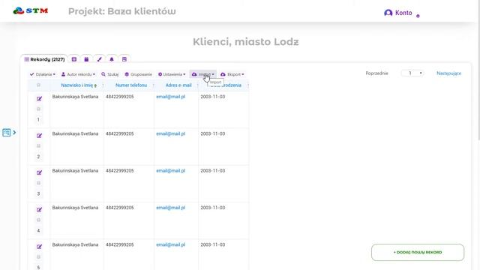Click phone 48422999205 in record 2
480x270 pixels.
[120, 133]
